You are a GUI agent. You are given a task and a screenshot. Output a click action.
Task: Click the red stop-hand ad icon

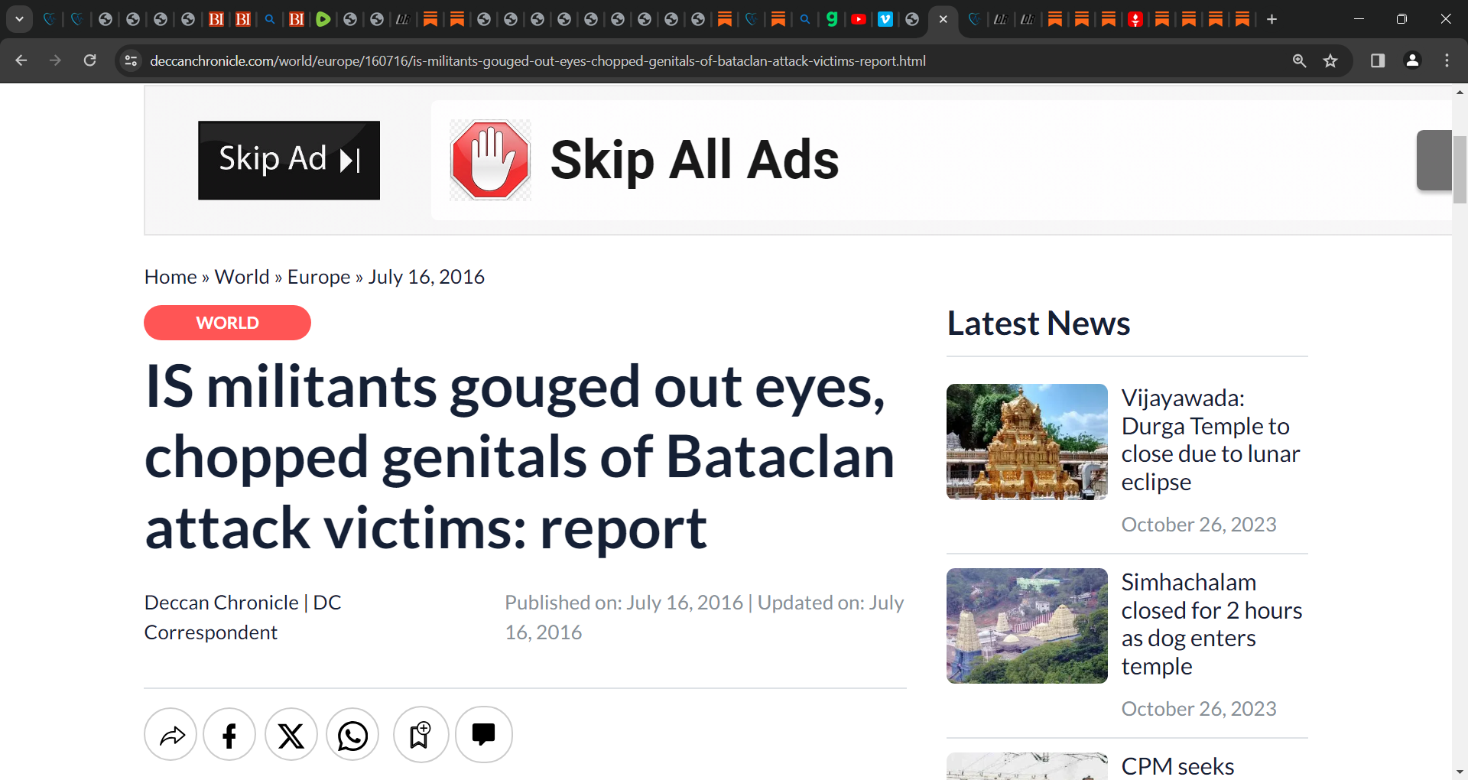pos(490,160)
